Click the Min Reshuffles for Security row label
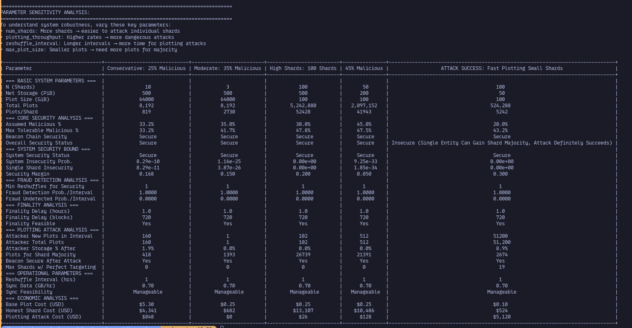 (x=45, y=186)
